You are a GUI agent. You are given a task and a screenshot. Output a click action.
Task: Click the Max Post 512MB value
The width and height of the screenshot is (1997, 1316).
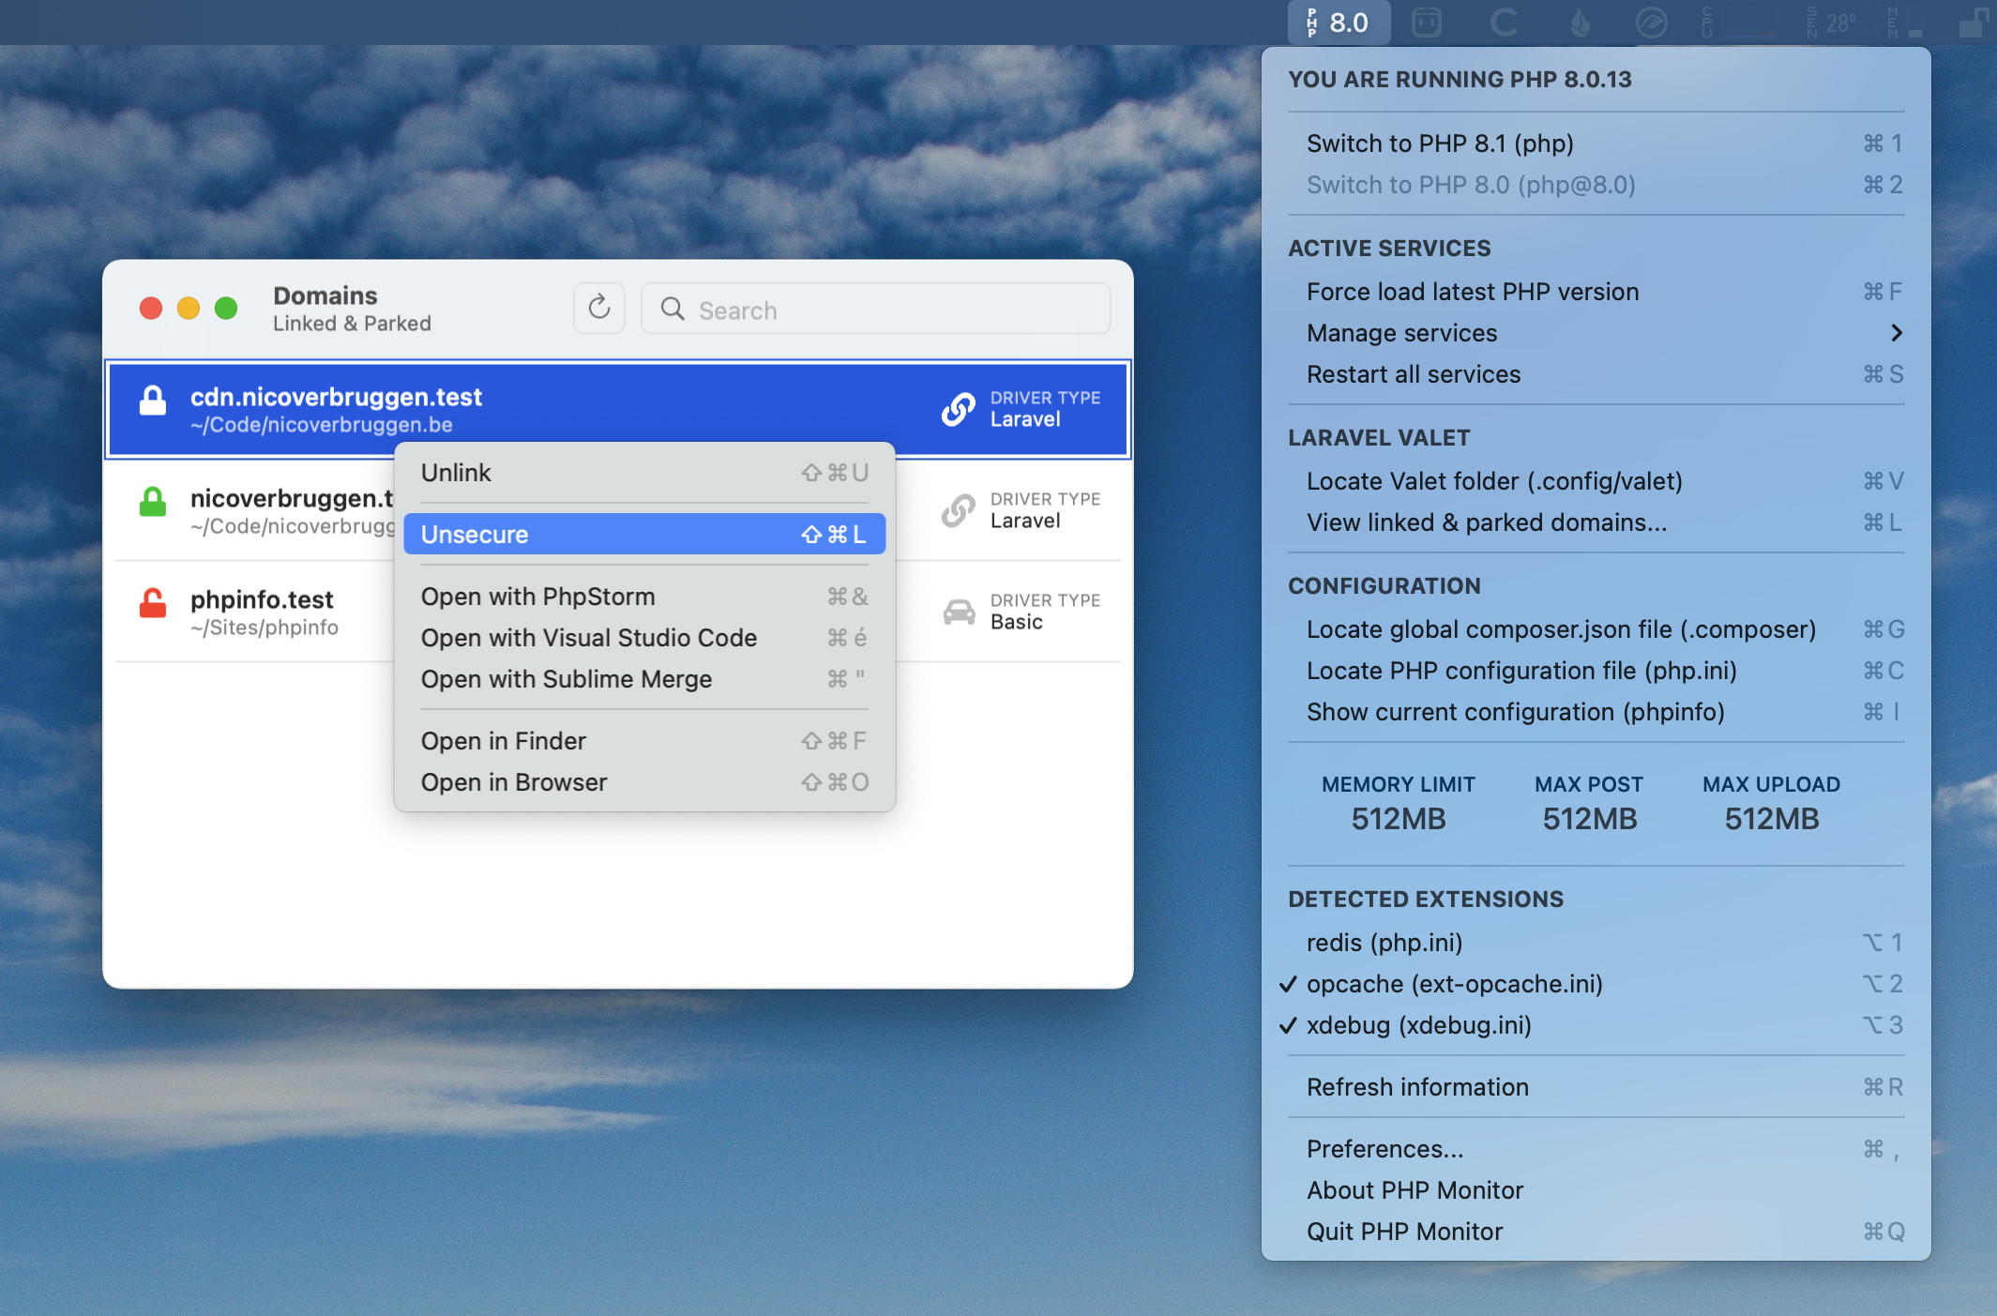point(1589,819)
